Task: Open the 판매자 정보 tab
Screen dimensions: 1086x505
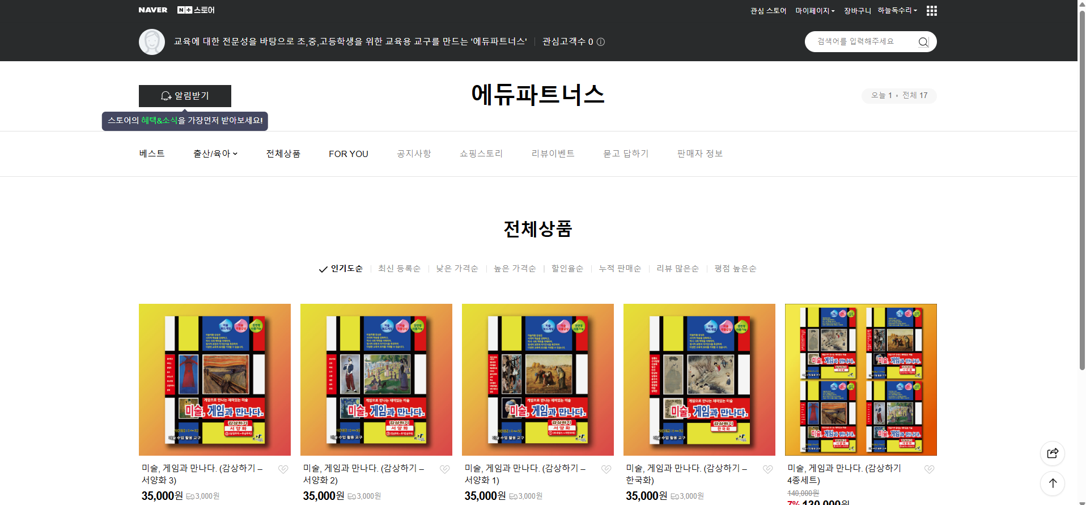Action: 700,154
